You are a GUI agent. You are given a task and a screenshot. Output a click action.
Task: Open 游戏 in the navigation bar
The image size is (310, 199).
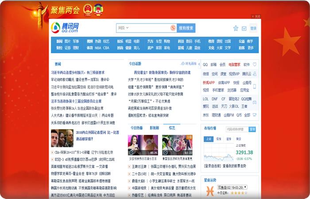[181, 48]
